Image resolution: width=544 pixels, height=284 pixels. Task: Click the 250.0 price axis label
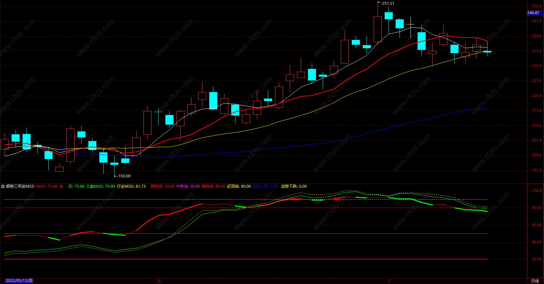pyautogui.click(x=537, y=6)
